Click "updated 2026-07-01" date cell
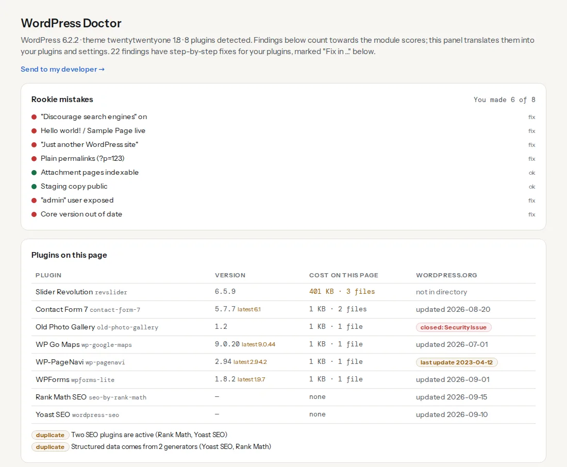 (452, 344)
